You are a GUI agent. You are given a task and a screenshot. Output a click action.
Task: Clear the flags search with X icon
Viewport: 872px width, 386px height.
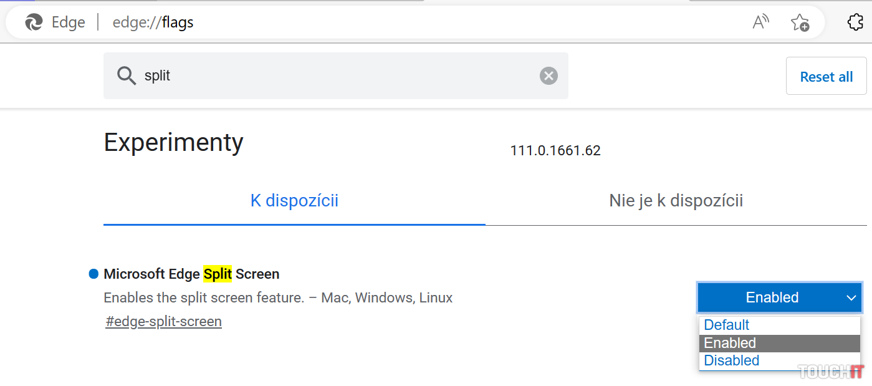(x=549, y=76)
